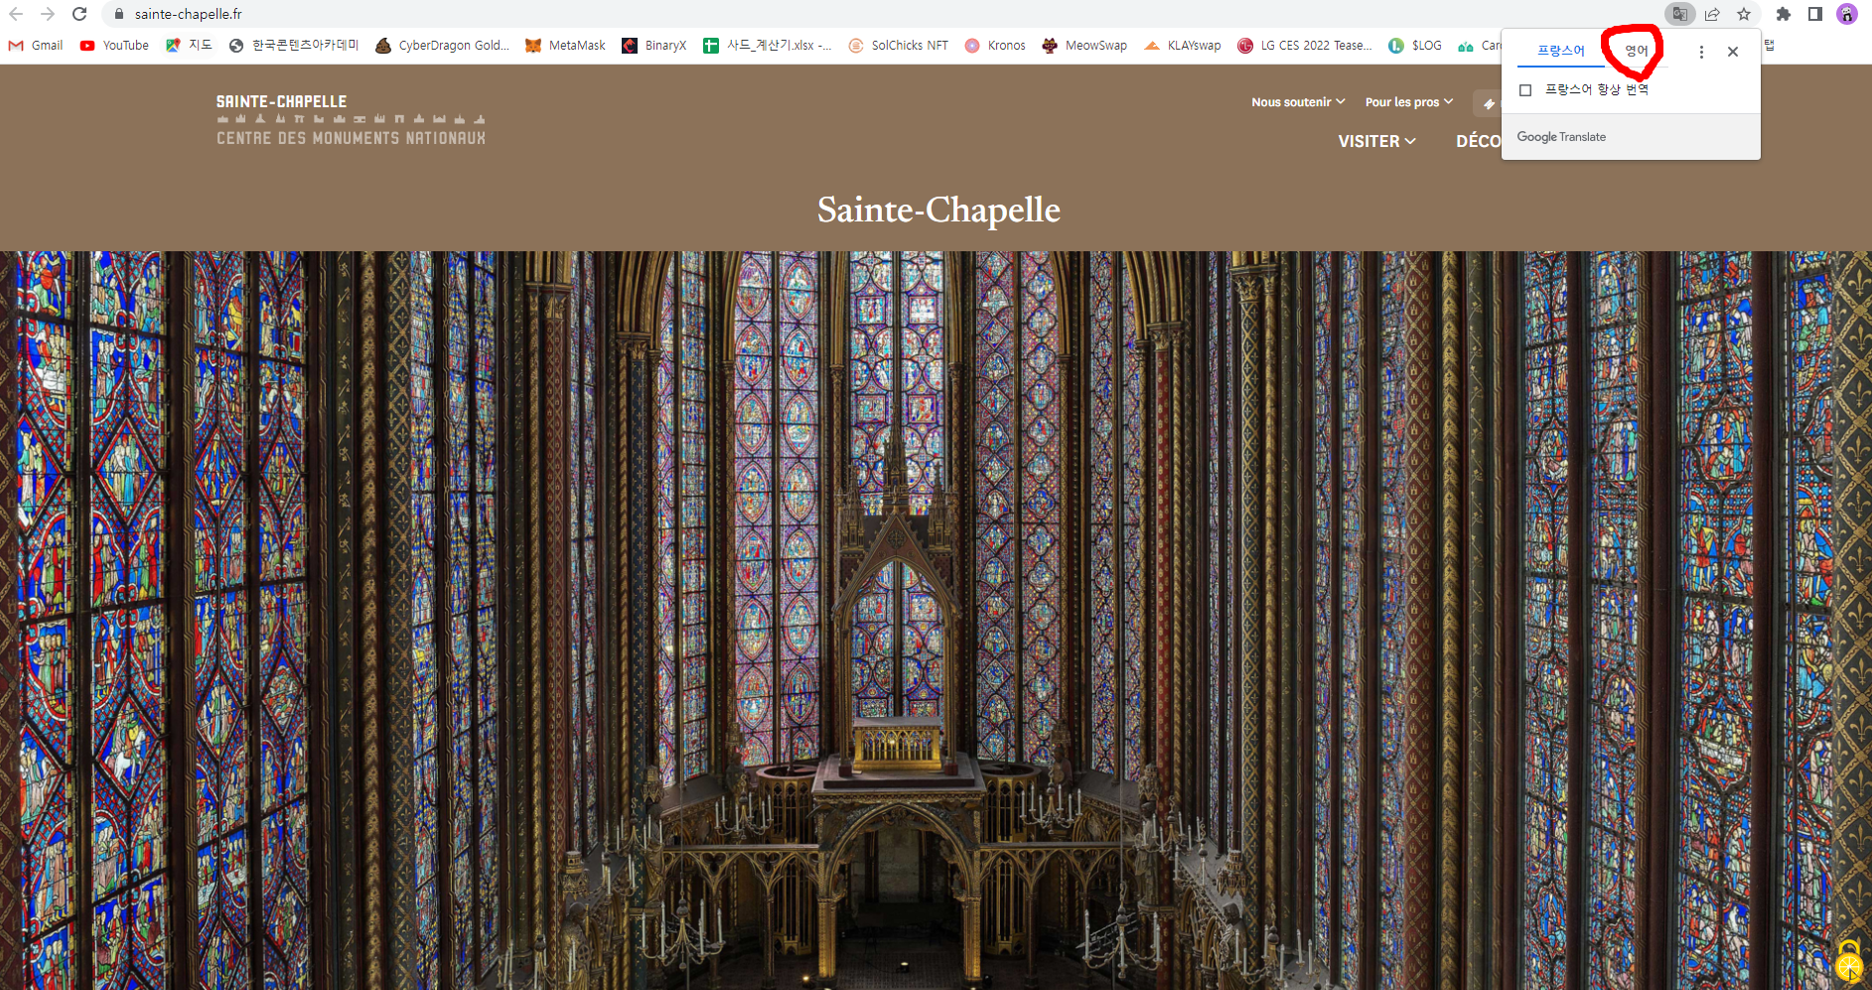This screenshot has width=1872, height=990.
Task: Open Gmail bookmark
Action: click(x=36, y=46)
